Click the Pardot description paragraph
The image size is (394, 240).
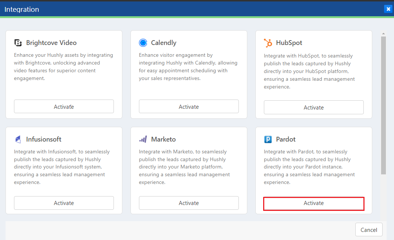tap(309, 167)
